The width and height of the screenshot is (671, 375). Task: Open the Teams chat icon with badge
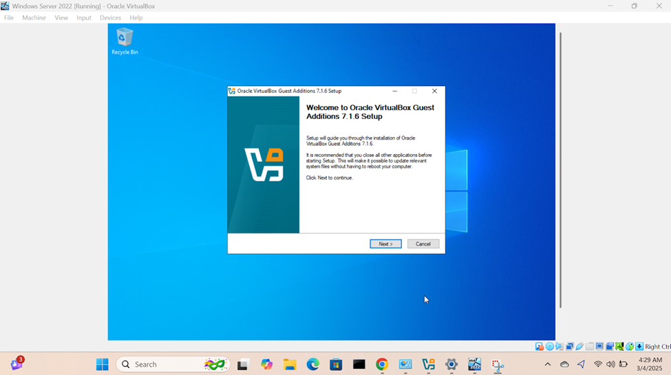click(x=17, y=363)
